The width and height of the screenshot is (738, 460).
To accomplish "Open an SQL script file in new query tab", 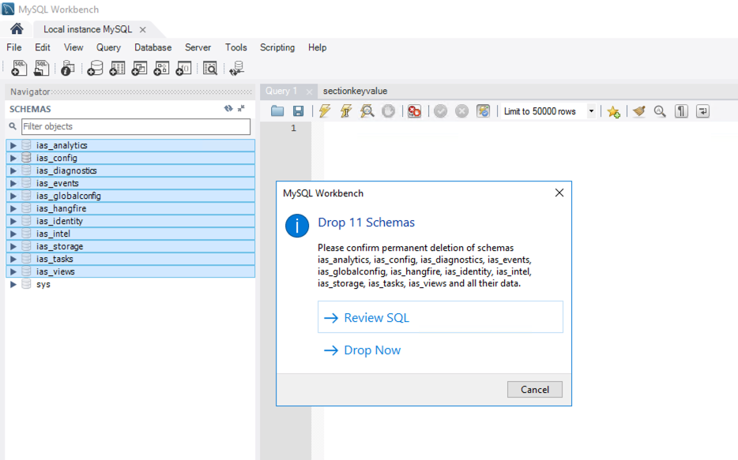I will pos(40,68).
